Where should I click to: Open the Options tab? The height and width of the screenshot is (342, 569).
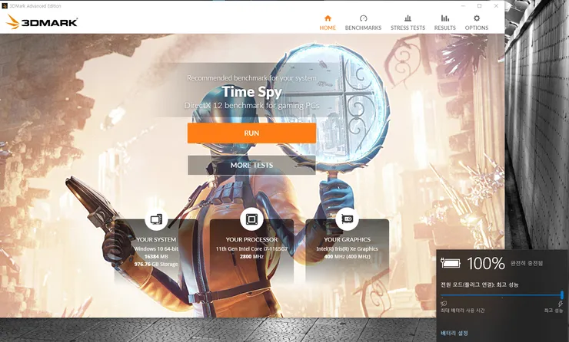click(477, 22)
